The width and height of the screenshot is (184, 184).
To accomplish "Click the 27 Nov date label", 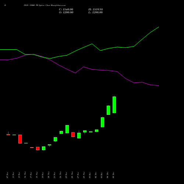I will [x=78, y=175].
